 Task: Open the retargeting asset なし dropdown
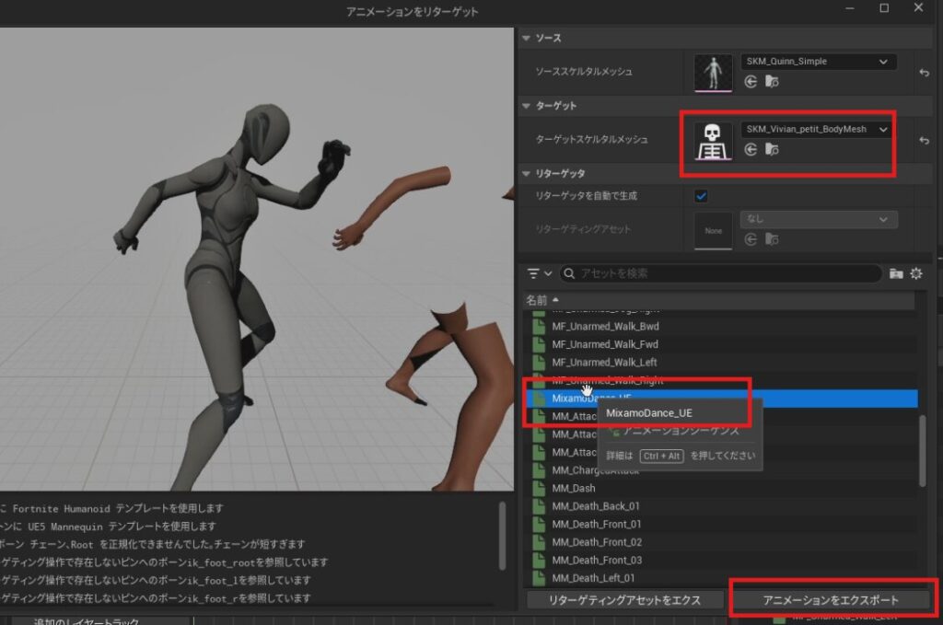point(819,219)
